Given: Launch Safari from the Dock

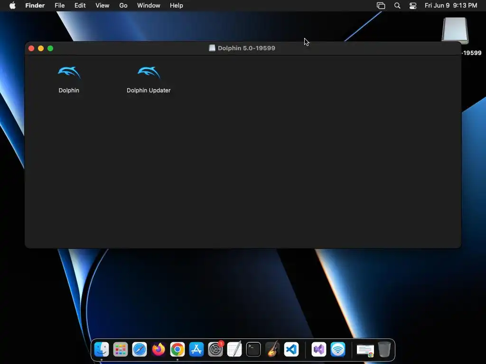Looking at the screenshot, I should [x=140, y=349].
